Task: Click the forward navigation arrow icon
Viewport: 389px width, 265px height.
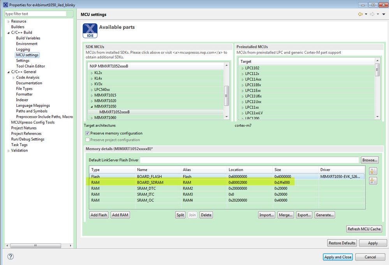Action: (x=372, y=14)
